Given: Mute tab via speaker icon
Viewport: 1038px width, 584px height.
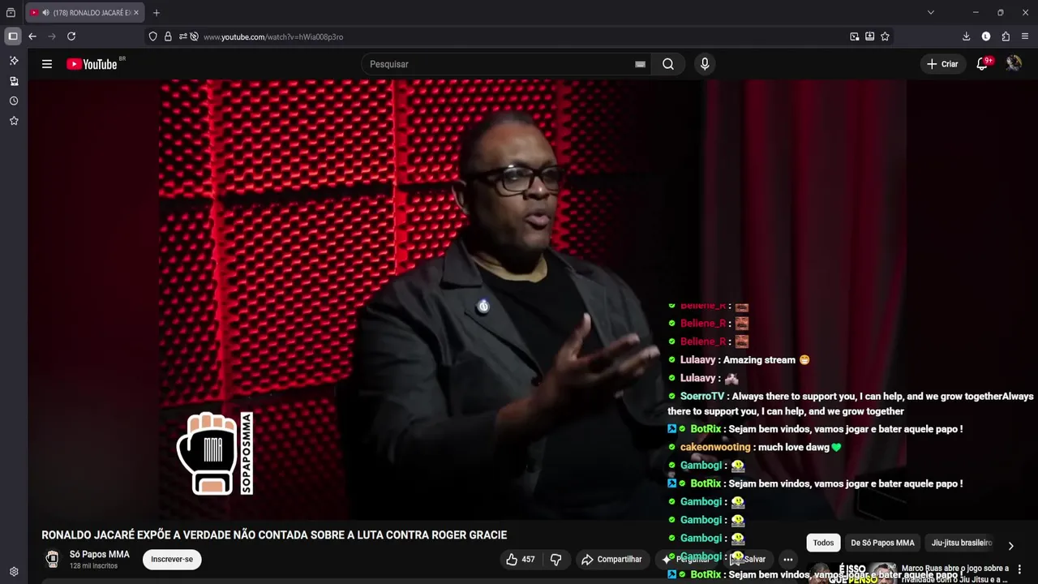Looking at the screenshot, I should click(45, 12).
